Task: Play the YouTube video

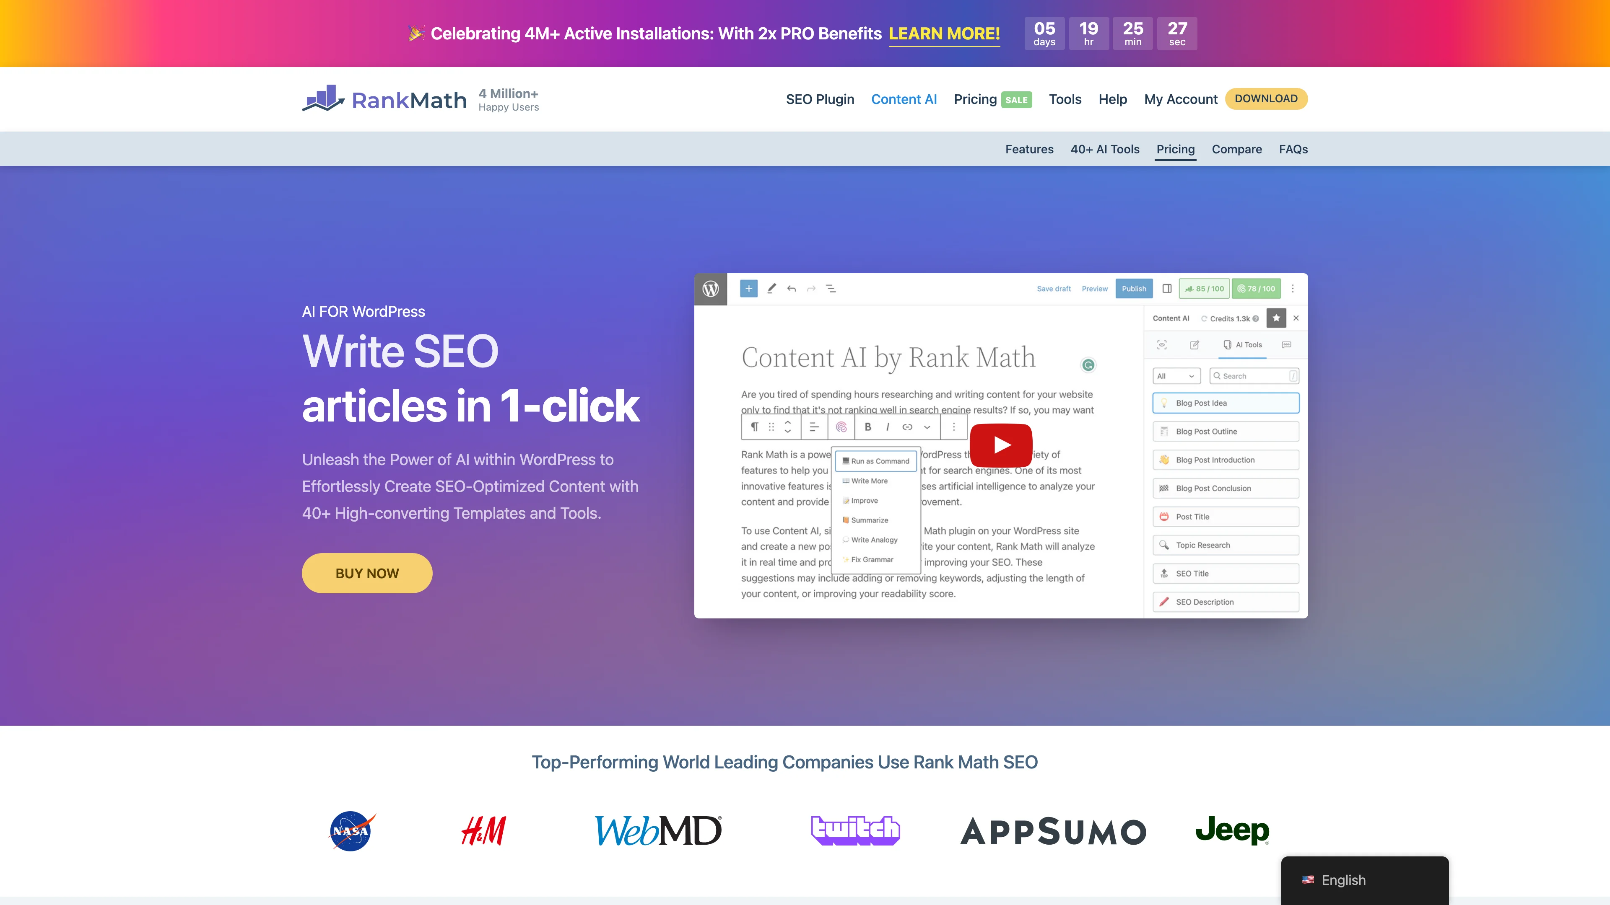Action: point(1001,445)
